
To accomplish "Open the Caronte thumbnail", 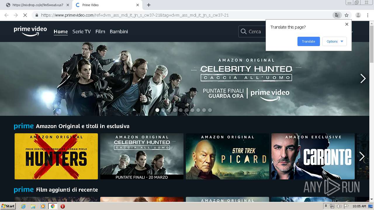I will 313,156.
